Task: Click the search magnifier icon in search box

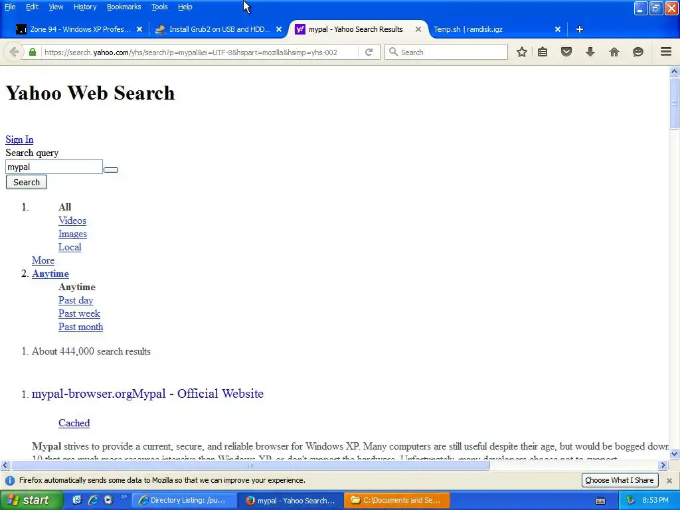Action: pos(393,52)
